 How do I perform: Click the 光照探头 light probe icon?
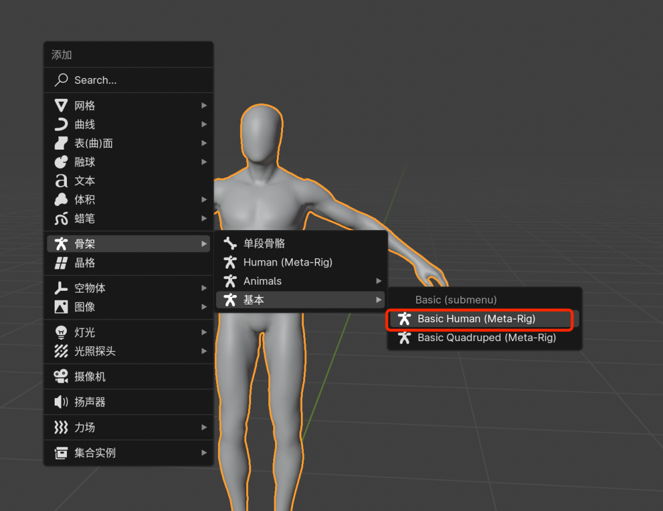tap(61, 352)
